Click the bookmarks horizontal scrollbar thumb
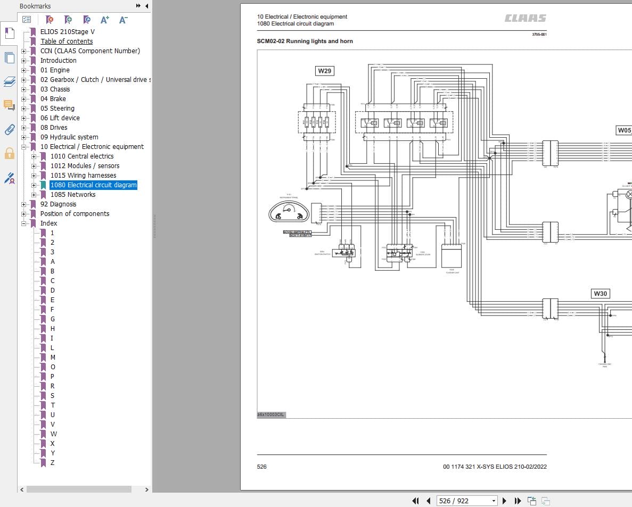 coord(79,489)
